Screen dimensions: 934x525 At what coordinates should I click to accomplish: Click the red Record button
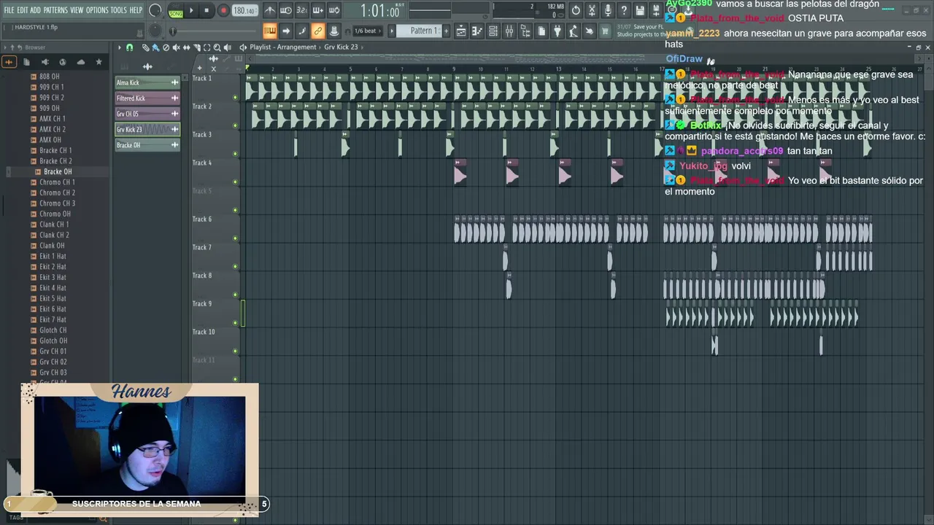click(223, 11)
